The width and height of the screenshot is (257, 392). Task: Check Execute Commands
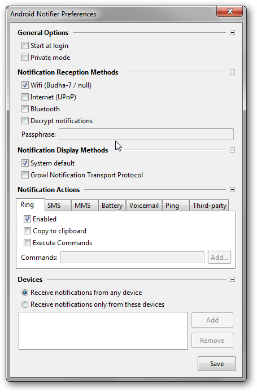pos(27,243)
